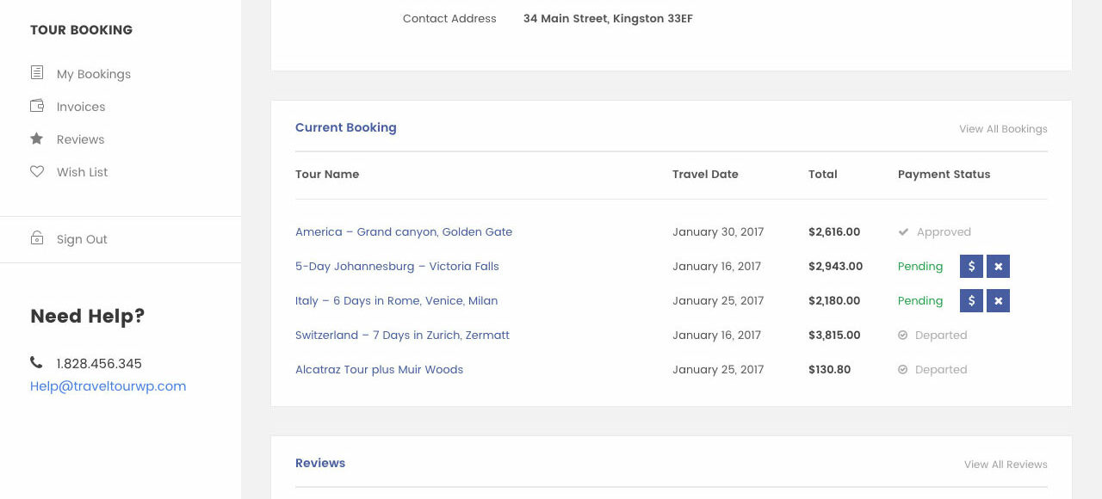Image resolution: width=1102 pixels, height=499 pixels.
Task: Click the My Bookings list icon
Action: coord(37,73)
